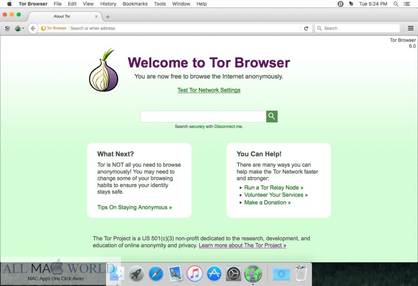Open Notification Center list icon
Screen dimensions: 418x286
(407, 4)
